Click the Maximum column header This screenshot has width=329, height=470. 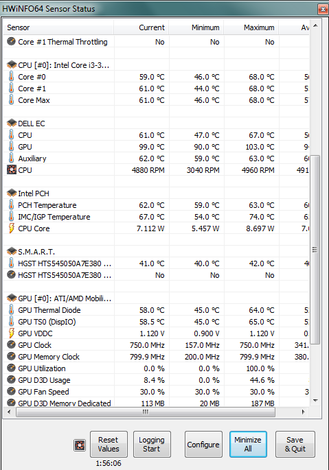click(251, 27)
